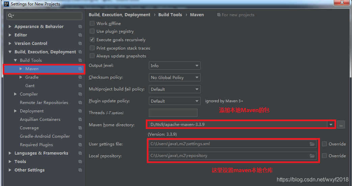The image size is (352, 186).
Task: Uncheck Execute goals recursively
Action: [92, 40]
